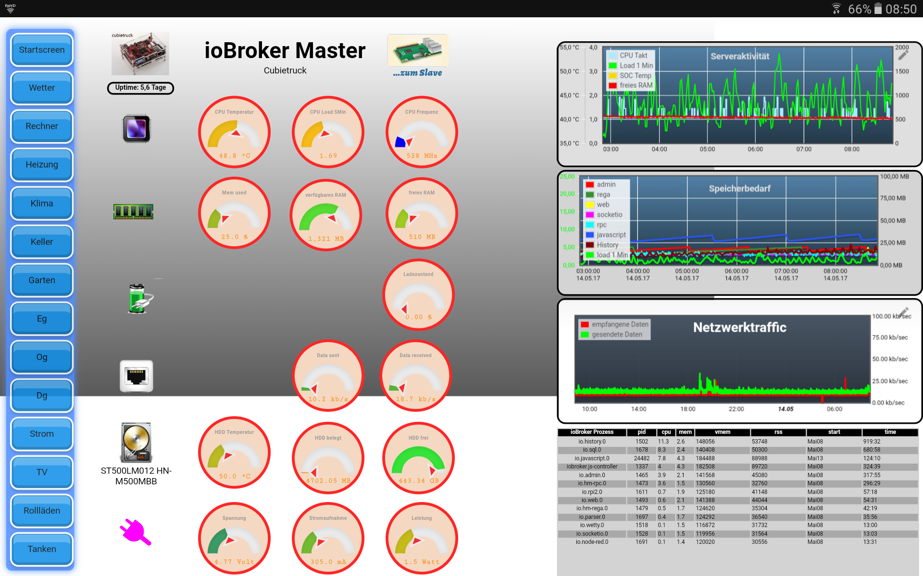Open the Dg floor view
Screen dimensions: 923x576
coord(42,396)
